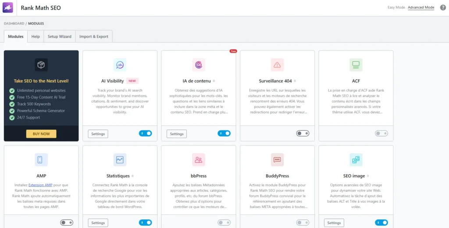
Task: Click the Rank Math logo icon
Action: click(x=8, y=8)
